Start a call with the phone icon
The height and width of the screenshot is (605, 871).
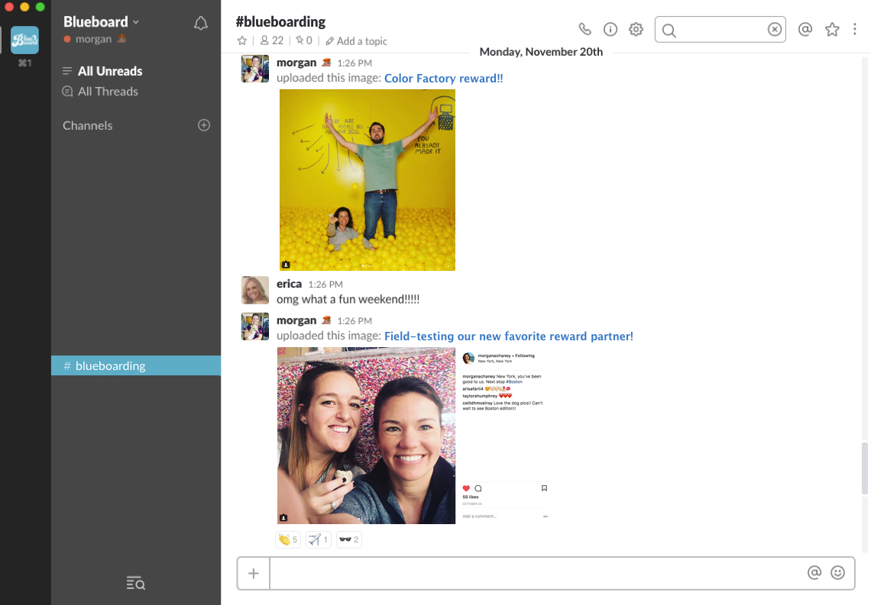pos(584,29)
